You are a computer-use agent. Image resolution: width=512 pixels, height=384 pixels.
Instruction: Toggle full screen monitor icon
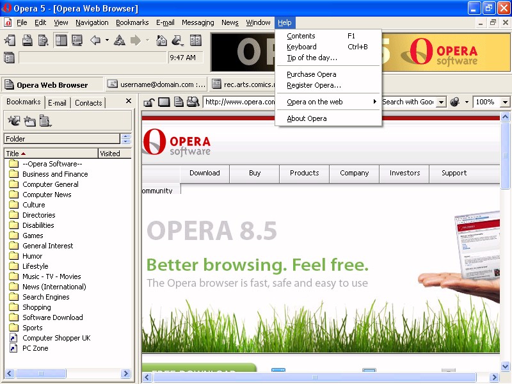[77, 40]
